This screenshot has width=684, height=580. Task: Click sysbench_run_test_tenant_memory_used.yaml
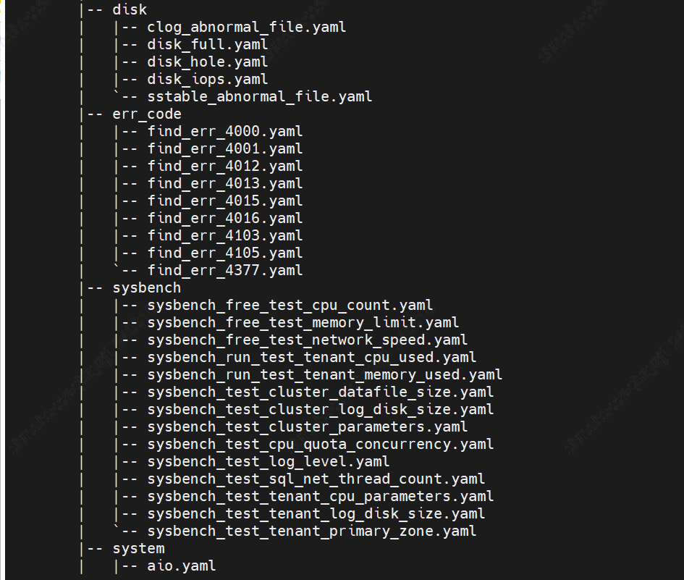324,375
